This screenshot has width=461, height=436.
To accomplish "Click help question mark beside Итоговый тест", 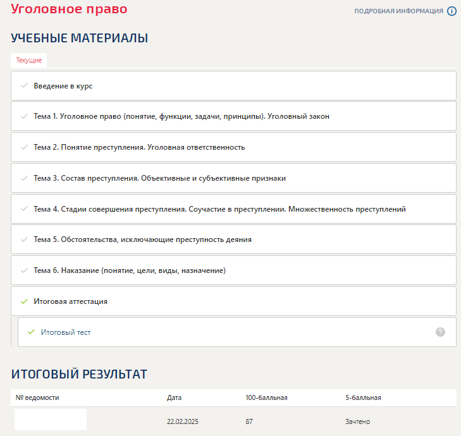I will (x=440, y=332).
